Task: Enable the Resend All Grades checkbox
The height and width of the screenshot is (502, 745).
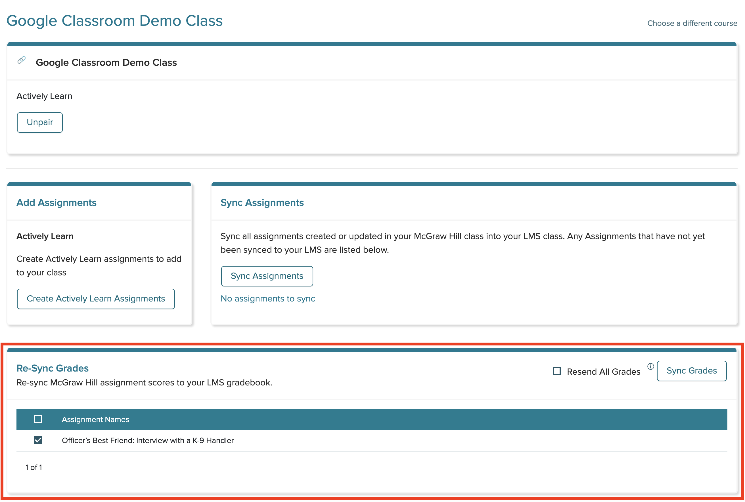Action: tap(556, 371)
